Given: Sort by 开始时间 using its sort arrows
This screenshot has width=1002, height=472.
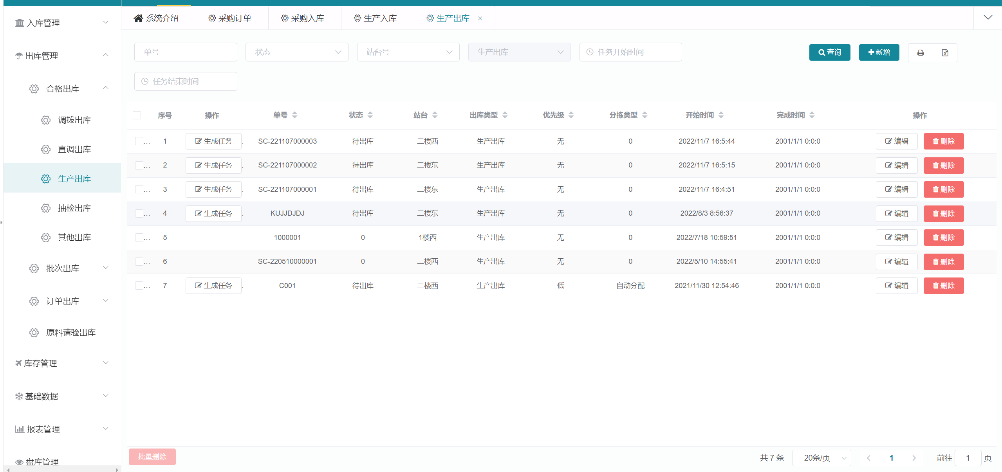Looking at the screenshot, I should [721, 115].
